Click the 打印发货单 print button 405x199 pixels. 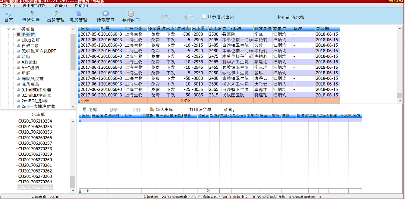(x=200, y=110)
